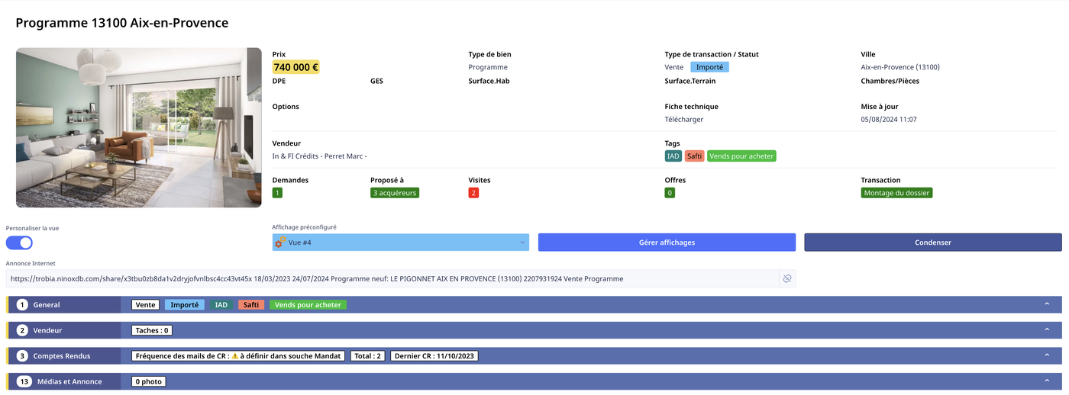The height and width of the screenshot is (395, 1069).
Task: Click the number 13 badge of Médias et Annonce
Action: 24,381
